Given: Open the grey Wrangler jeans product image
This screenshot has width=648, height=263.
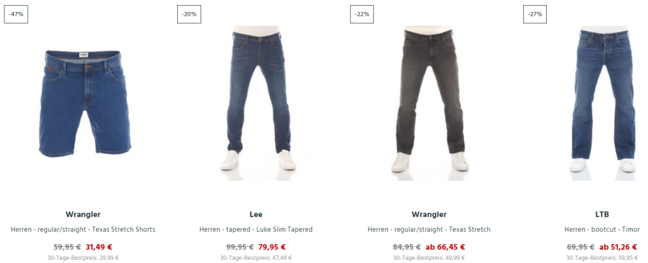Looking at the screenshot, I should [x=430, y=99].
